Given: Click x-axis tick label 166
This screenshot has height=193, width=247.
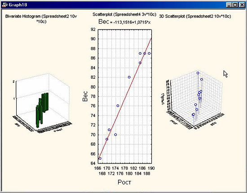Looking at the screenshot, I should (x=97, y=168).
